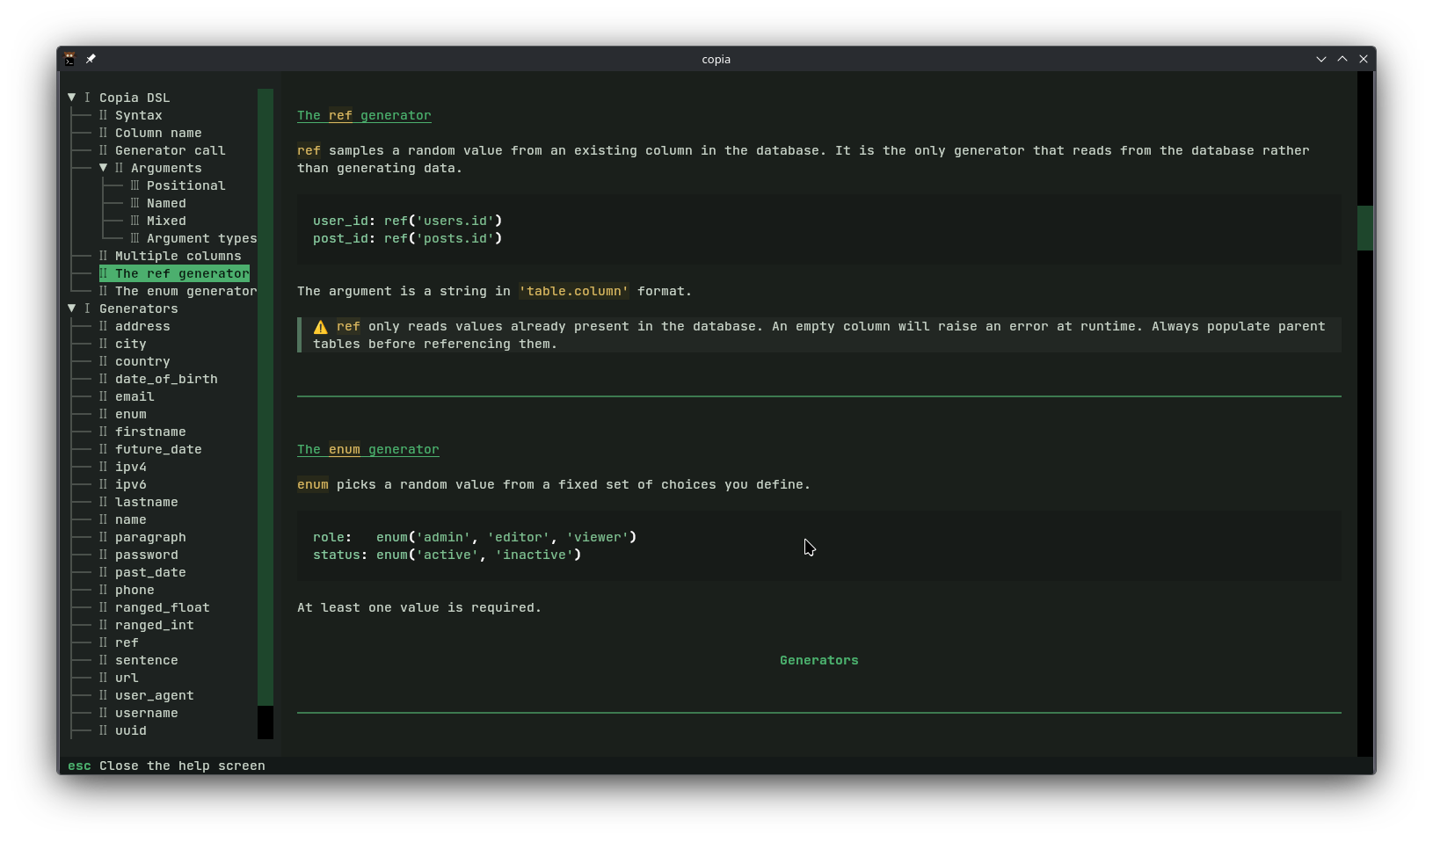This screenshot has height=842, width=1433.
Task: Click the ipv6 generator in sidebar
Action: (130, 484)
